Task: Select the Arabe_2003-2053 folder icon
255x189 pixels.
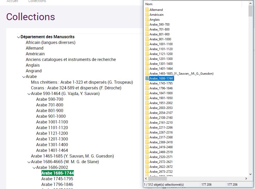Action: tap(147, 108)
